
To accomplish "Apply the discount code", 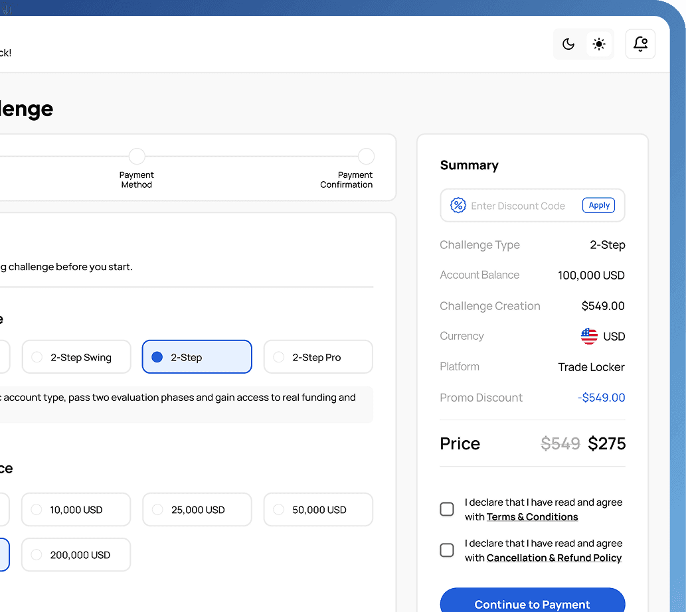I will [598, 206].
